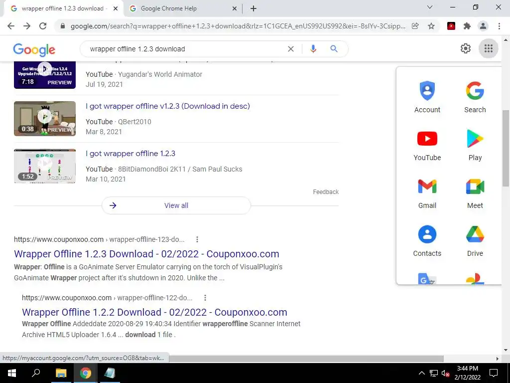Open File Explorer from taskbar

coord(61,373)
